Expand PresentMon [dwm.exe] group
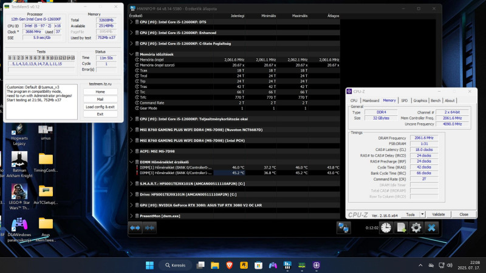This screenshot has height=273, width=486. click(131, 216)
